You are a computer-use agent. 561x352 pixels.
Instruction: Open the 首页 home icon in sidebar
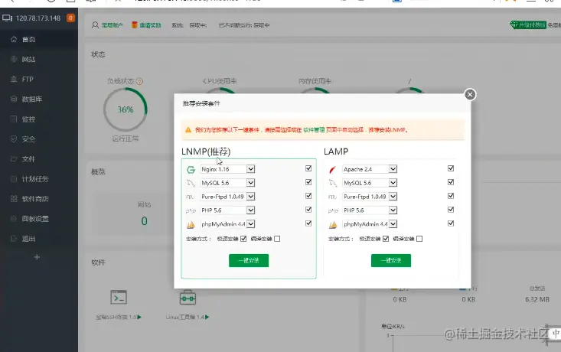point(14,39)
